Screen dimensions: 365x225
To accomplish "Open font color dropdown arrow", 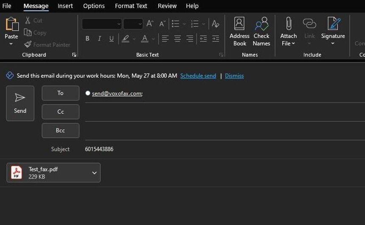I will [x=153, y=39].
